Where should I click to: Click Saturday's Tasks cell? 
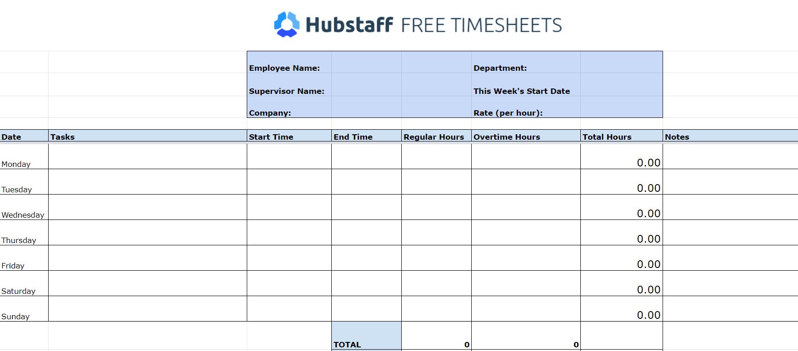point(148,283)
